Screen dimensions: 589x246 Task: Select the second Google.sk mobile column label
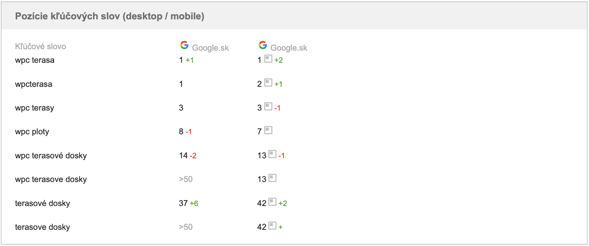[x=289, y=48]
